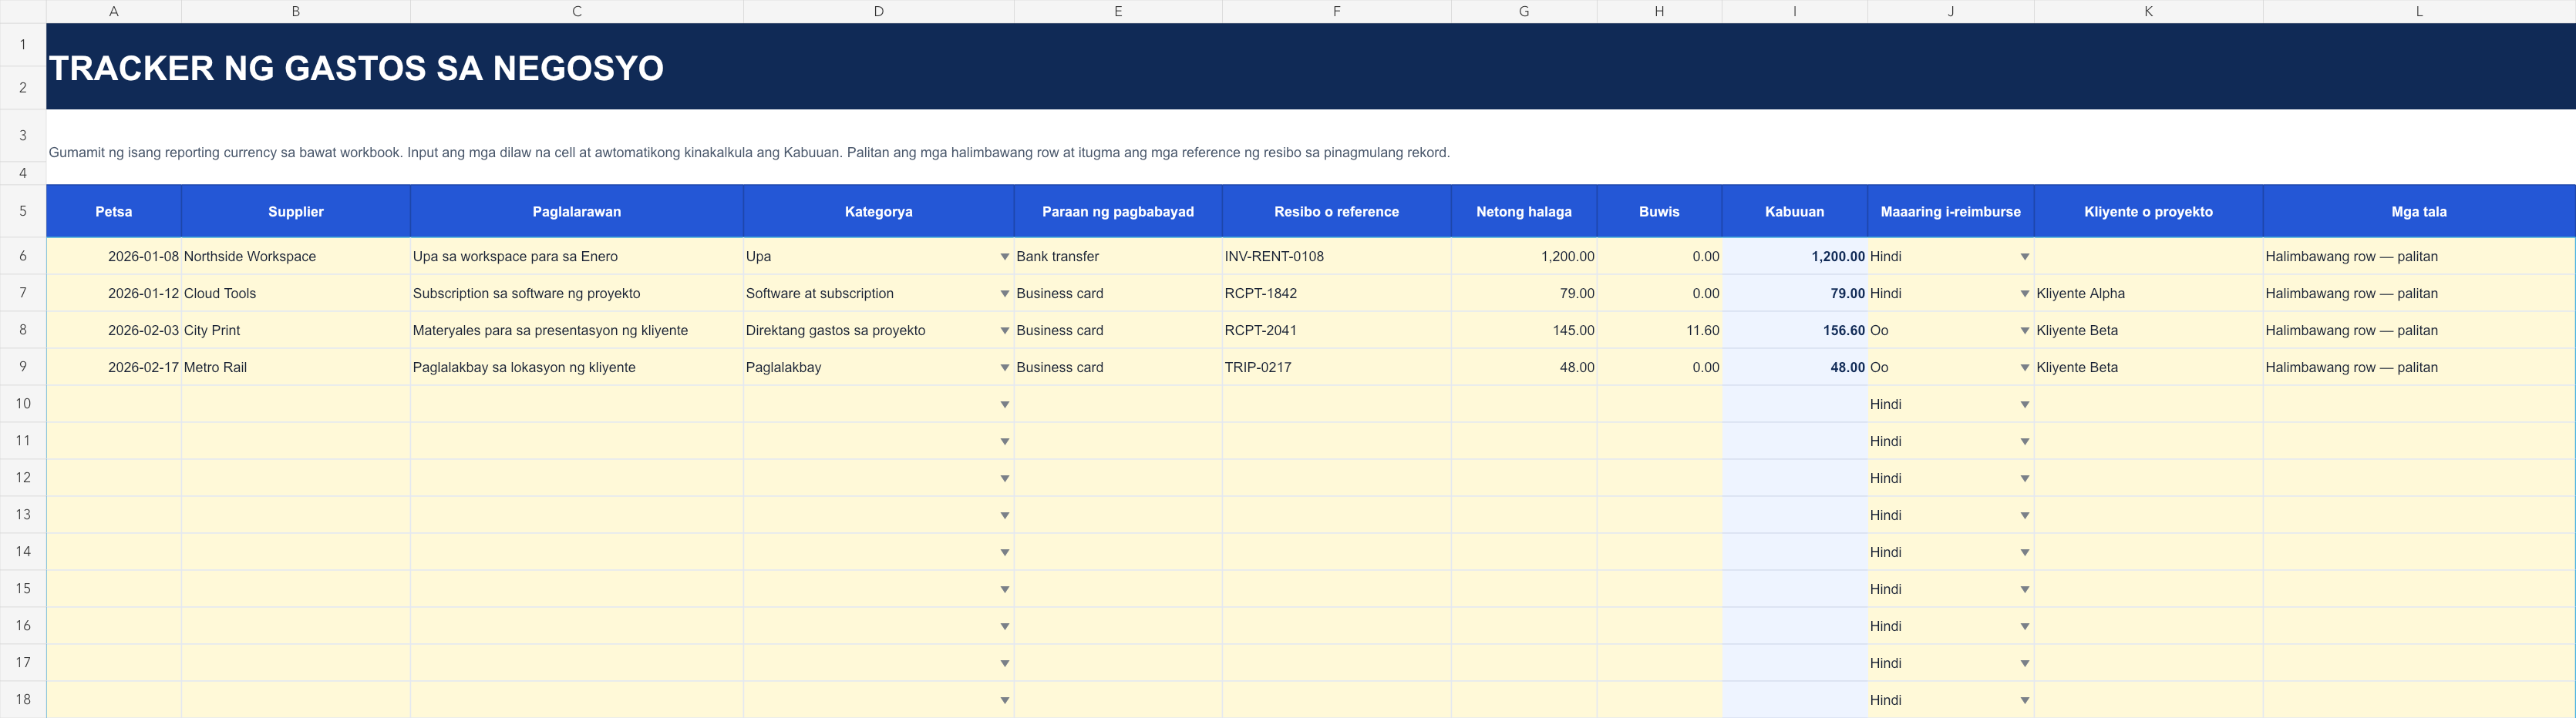Select Bank transfer payment method cell
The width and height of the screenshot is (2576, 718).
(x=1118, y=257)
